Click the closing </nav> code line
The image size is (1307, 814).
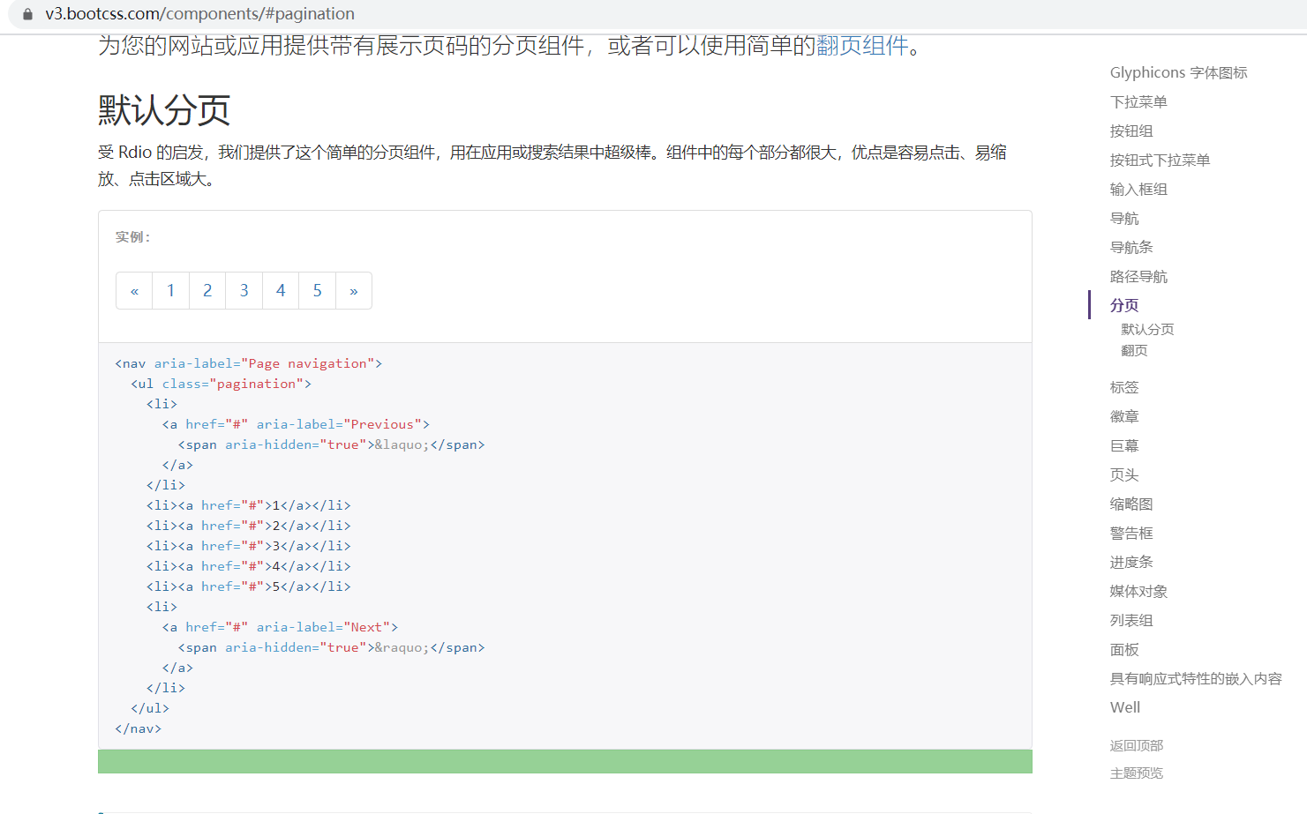tap(138, 728)
